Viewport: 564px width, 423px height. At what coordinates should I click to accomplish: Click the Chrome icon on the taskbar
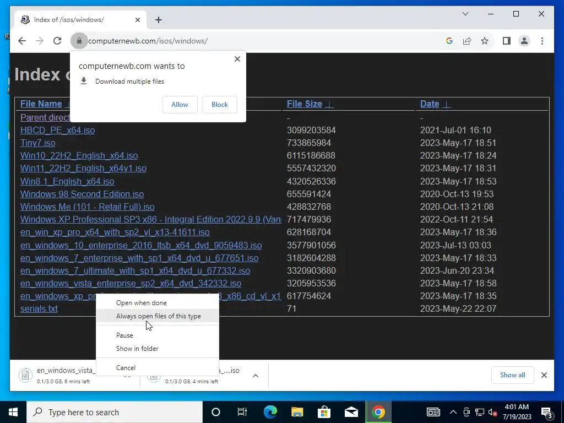click(378, 412)
